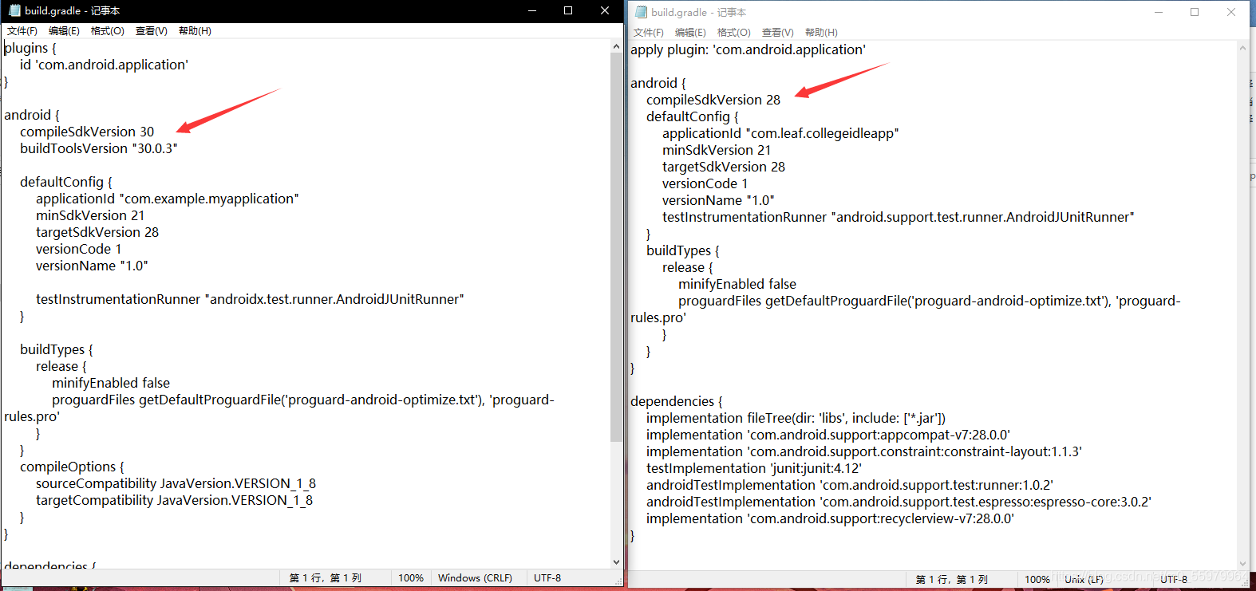Click 'versionCode 1' in right window

[705, 183]
